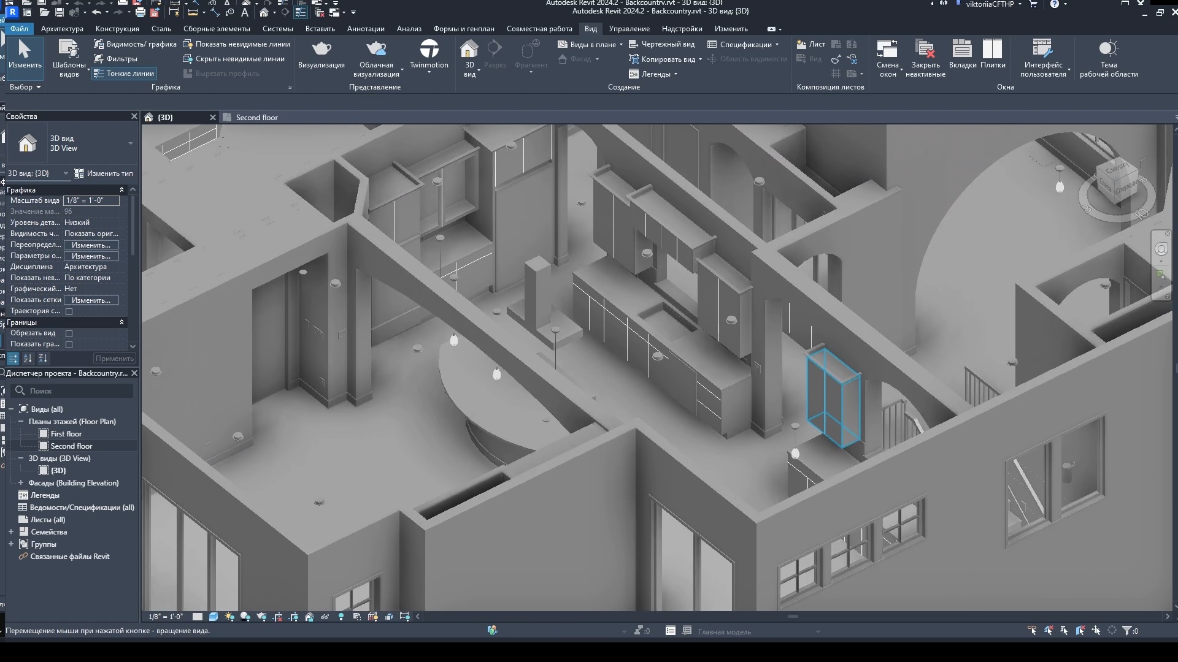Click the visual style icon in view bar
This screenshot has height=662, width=1178.
(214, 617)
